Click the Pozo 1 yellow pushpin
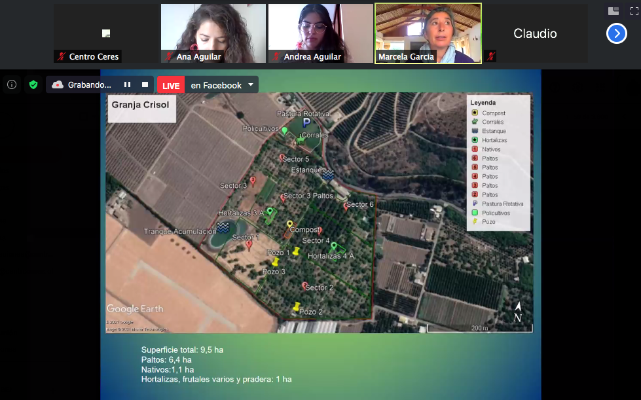Viewport: 641px width, 400px height. [x=296, y=251]
